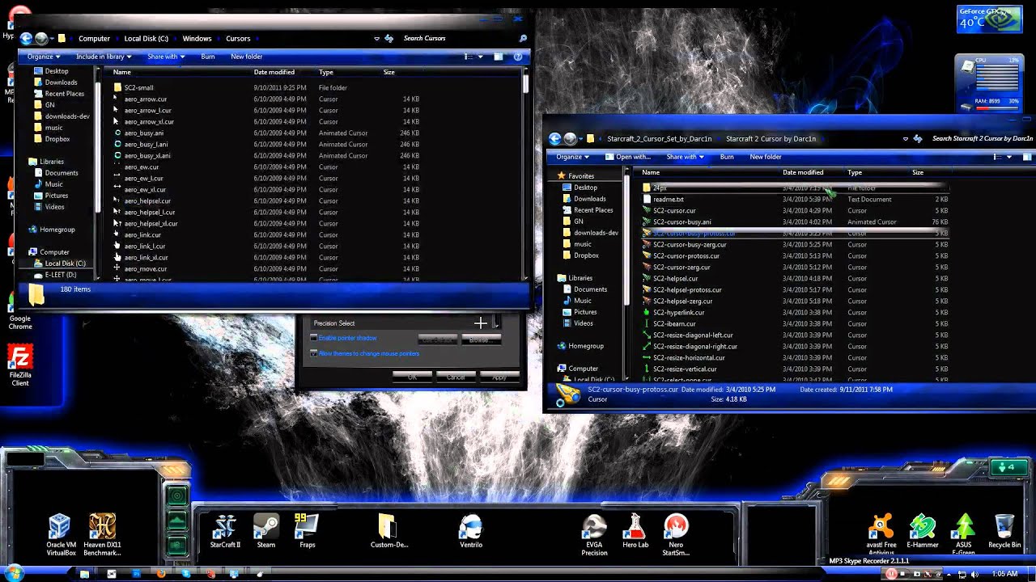Open Heaven DX11 Benchmark shortcut
The height and width of the screenshot is (582, 1036).
[102, 534]
